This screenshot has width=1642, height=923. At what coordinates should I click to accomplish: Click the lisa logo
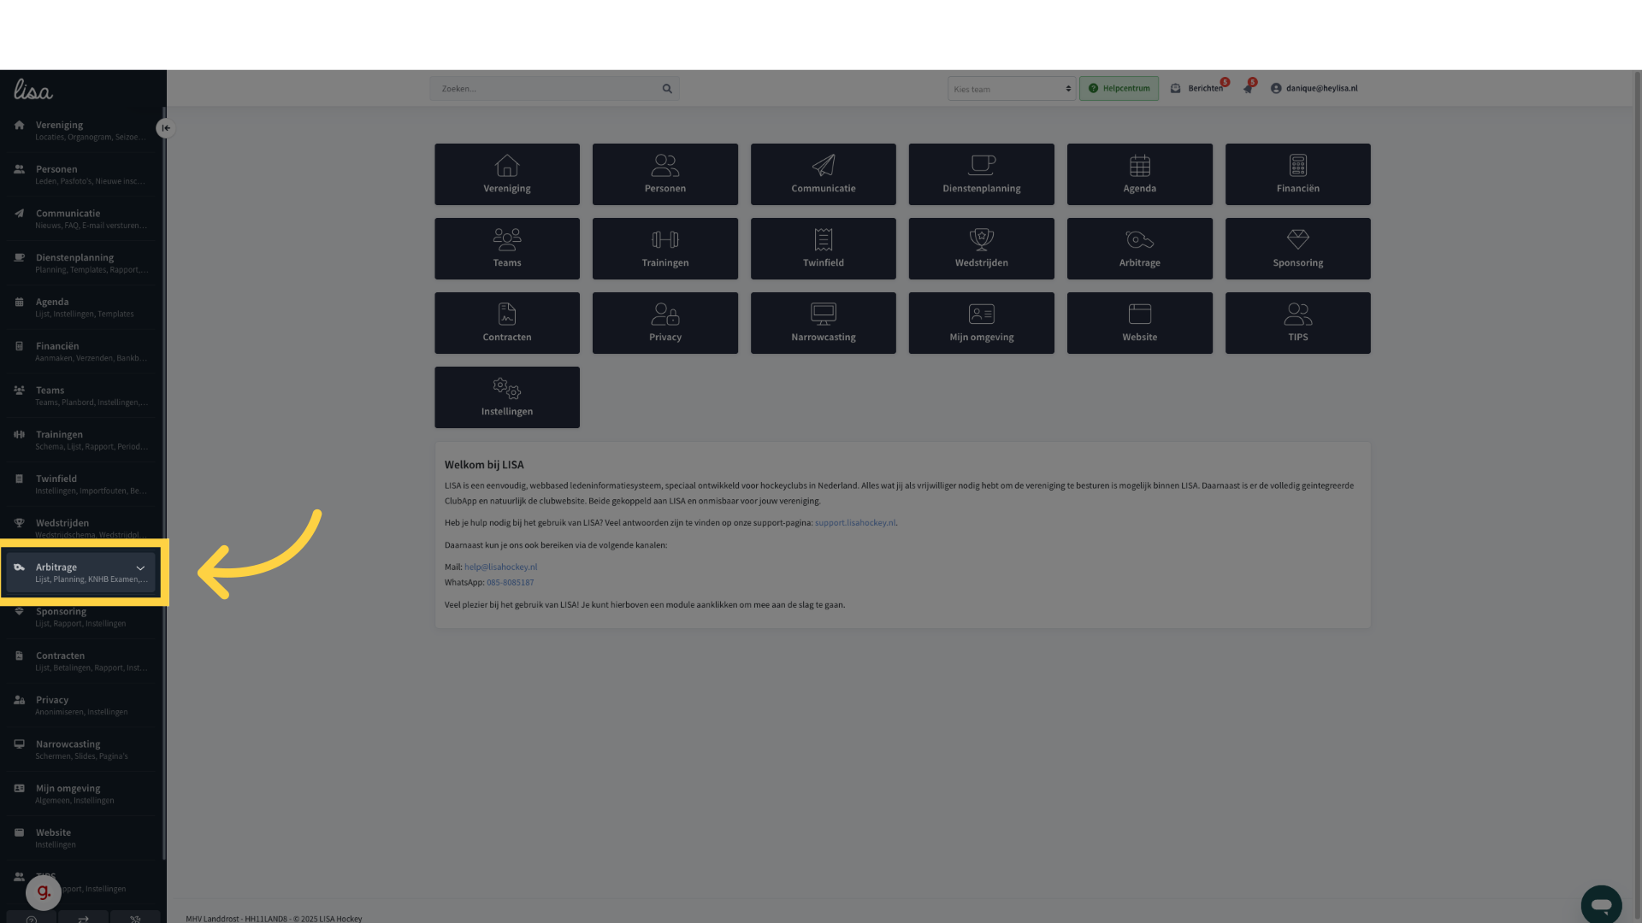click(33, 90)
